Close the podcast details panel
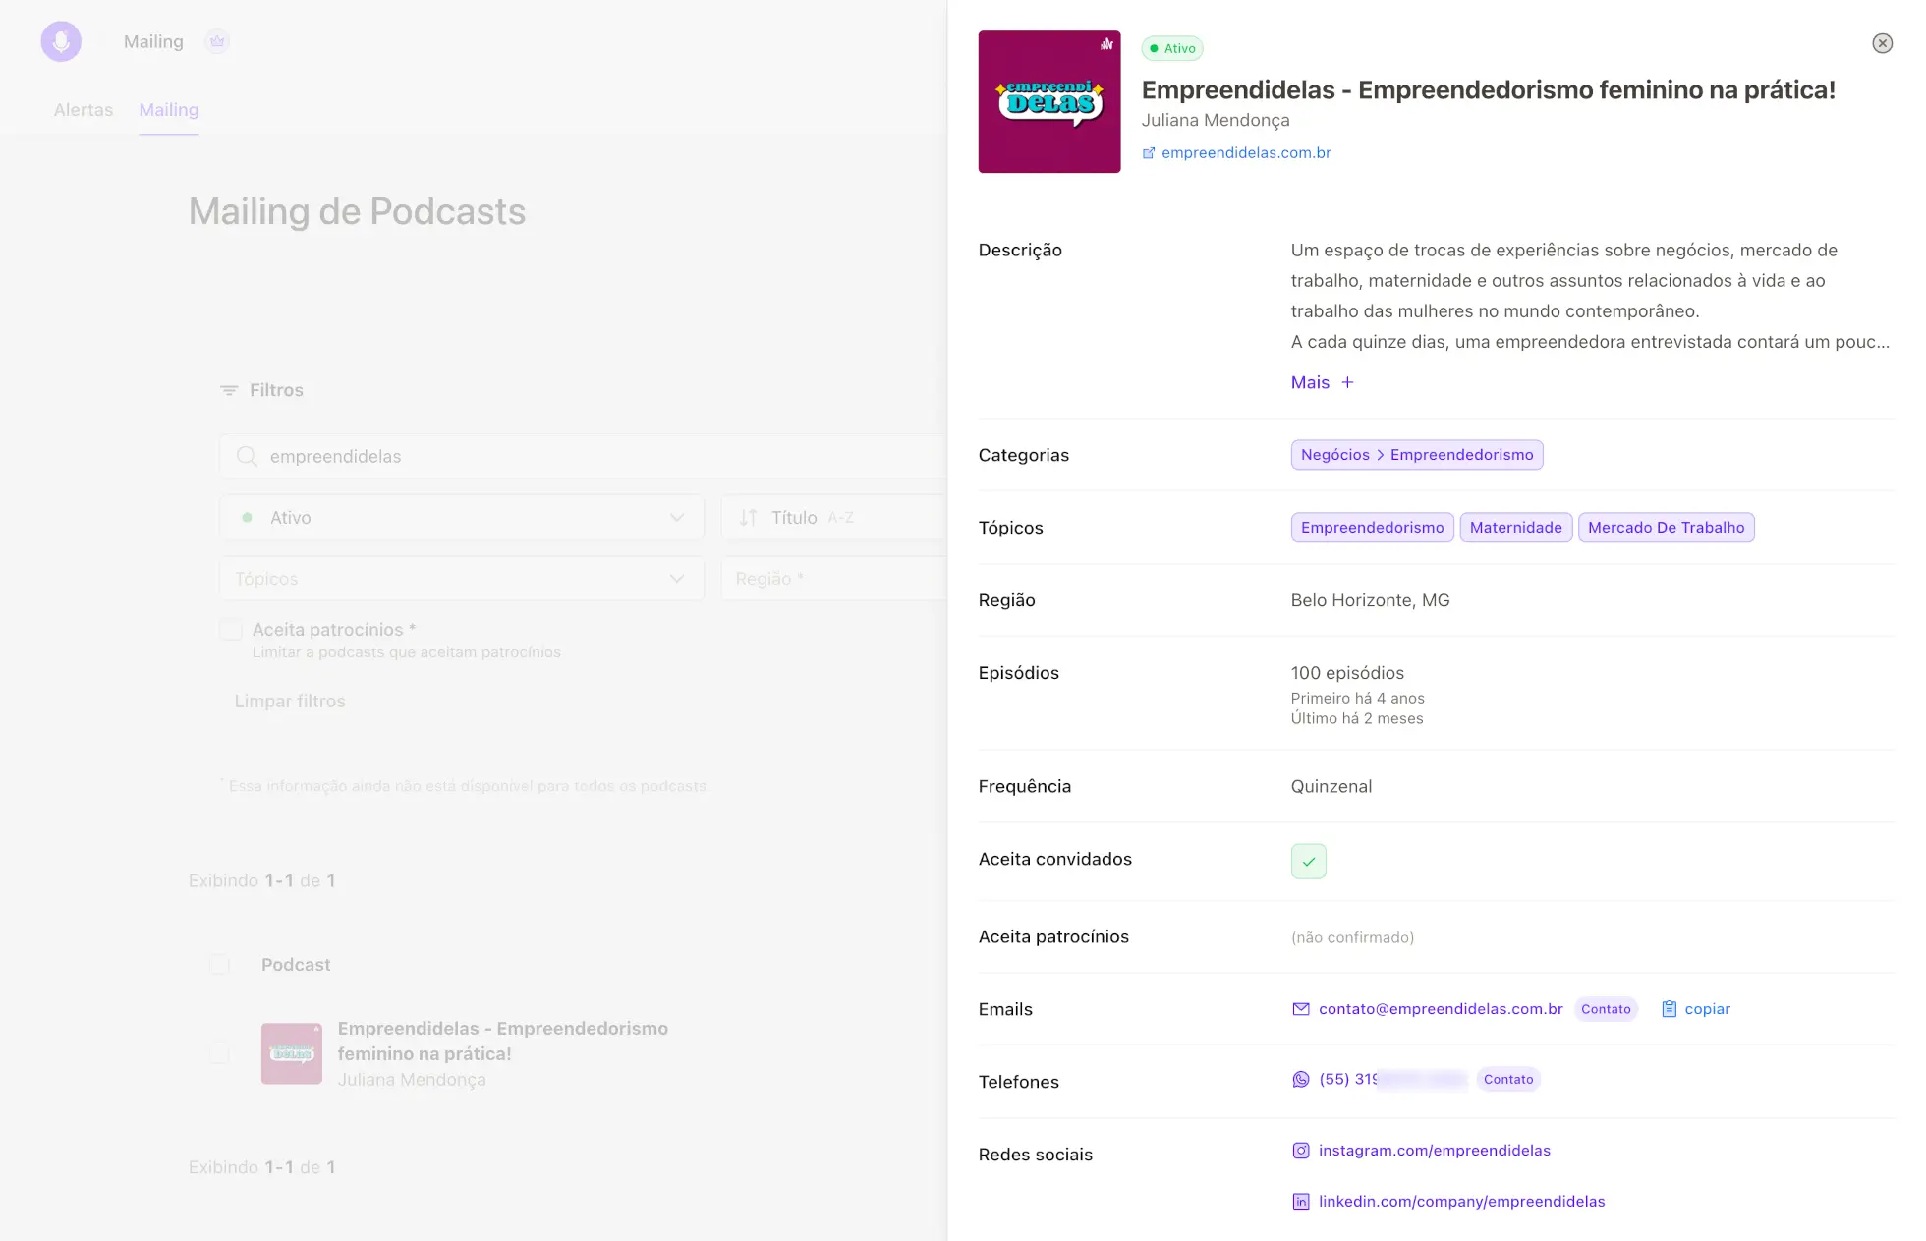Viewport: 1926px width, 1241px height. pos(1882,43)
